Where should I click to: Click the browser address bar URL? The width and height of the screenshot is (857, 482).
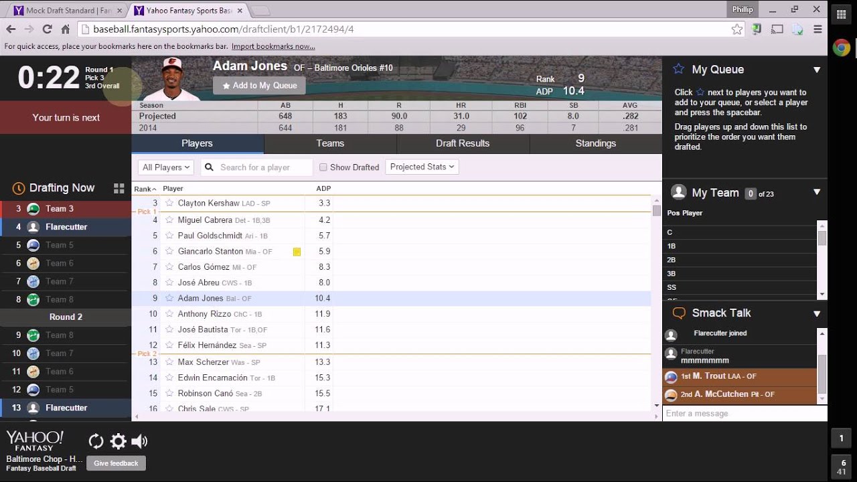click(223, 29)
